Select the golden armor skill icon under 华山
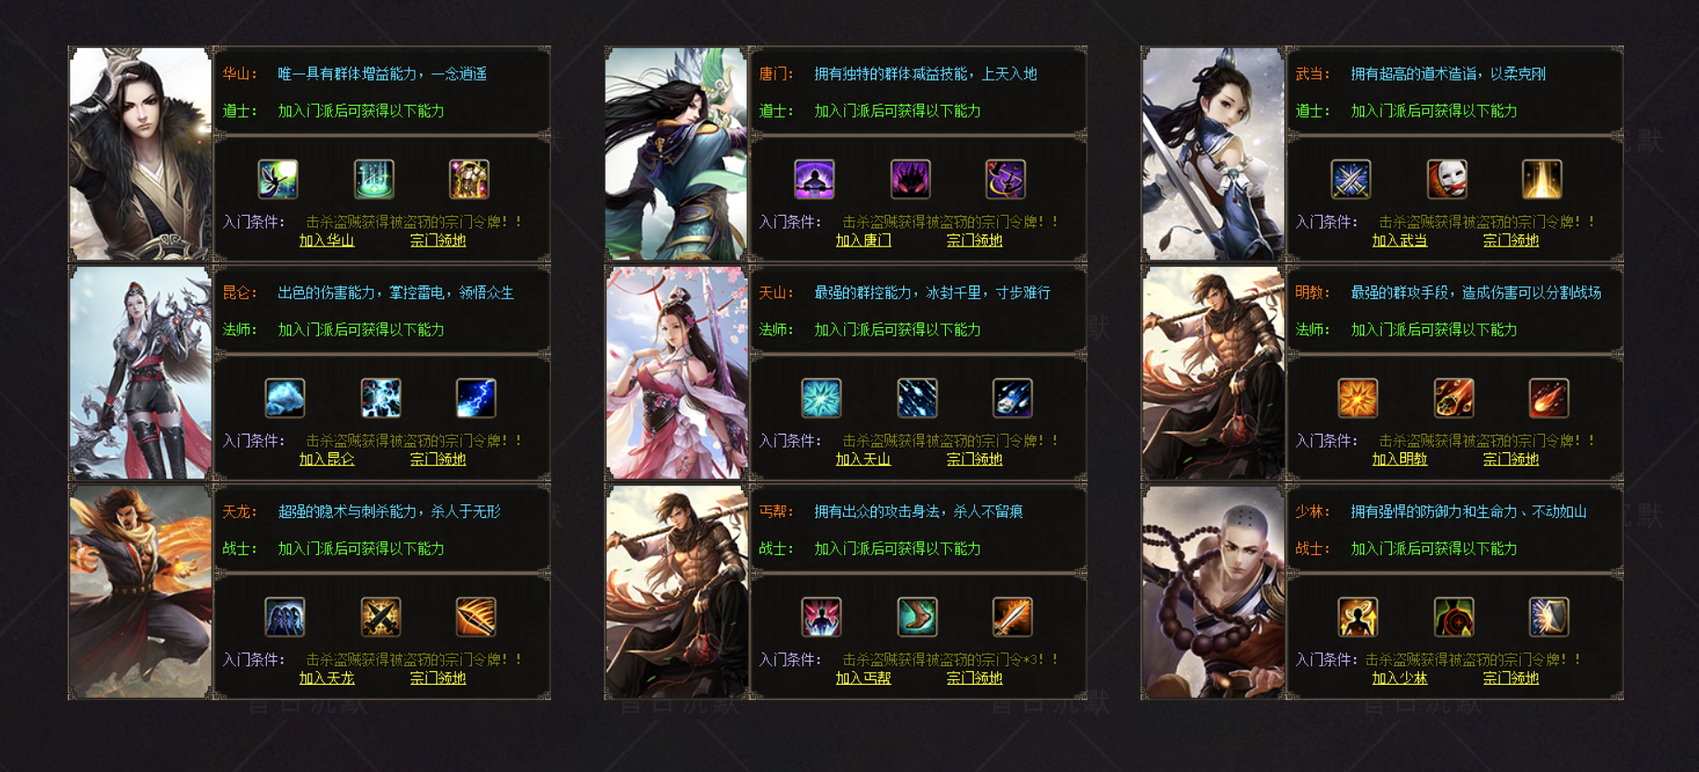This screenshot has width=1699, height=772. point(469,179)
